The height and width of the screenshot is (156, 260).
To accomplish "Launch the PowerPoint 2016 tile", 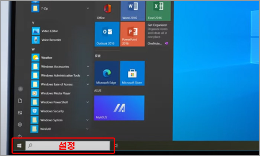I will (x=132, y=34).
